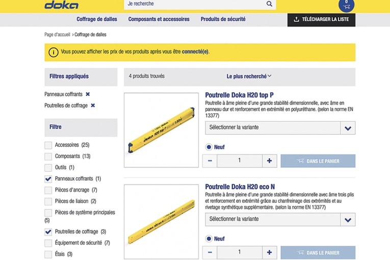Remove the Panneaux coffrants applied filter
390x260 pixels.
[88, 94]
